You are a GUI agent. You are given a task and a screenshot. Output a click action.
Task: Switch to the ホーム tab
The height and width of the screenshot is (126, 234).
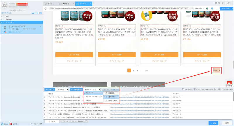click(x=50, y=4)
